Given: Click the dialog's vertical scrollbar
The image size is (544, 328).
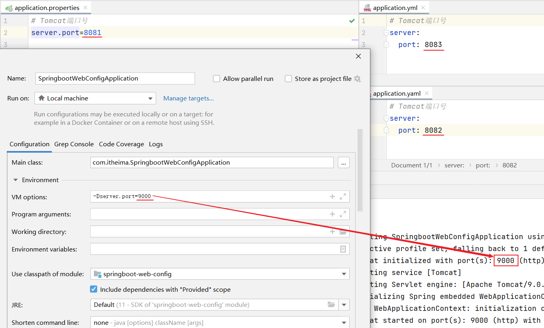Looking at the screenshot, I should point(360,169).
